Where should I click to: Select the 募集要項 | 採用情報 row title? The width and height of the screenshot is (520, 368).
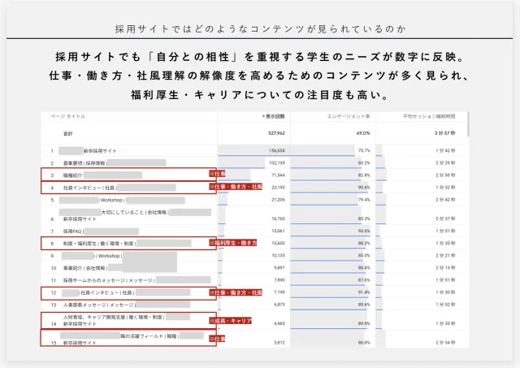[x=84, y=163]
